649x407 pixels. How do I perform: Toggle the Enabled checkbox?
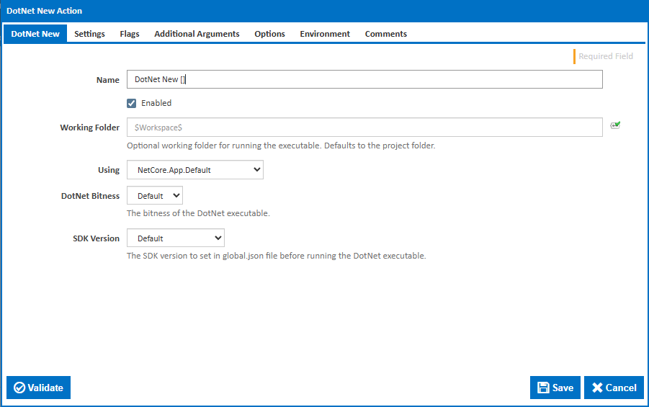click(x=131, y=103)
